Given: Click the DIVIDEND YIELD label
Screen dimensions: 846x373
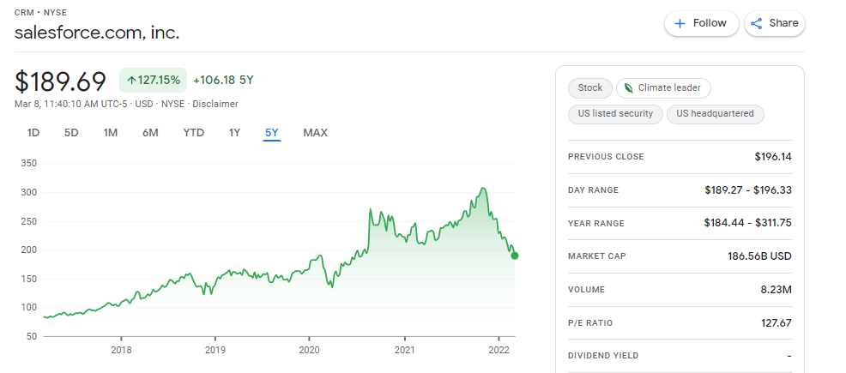Looking at the screenshot, I should point(603,357).
